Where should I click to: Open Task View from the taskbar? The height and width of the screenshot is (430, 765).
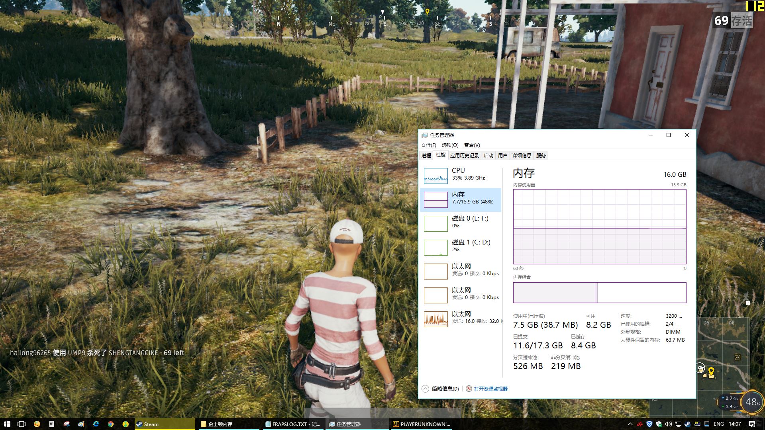coord(22,424)
